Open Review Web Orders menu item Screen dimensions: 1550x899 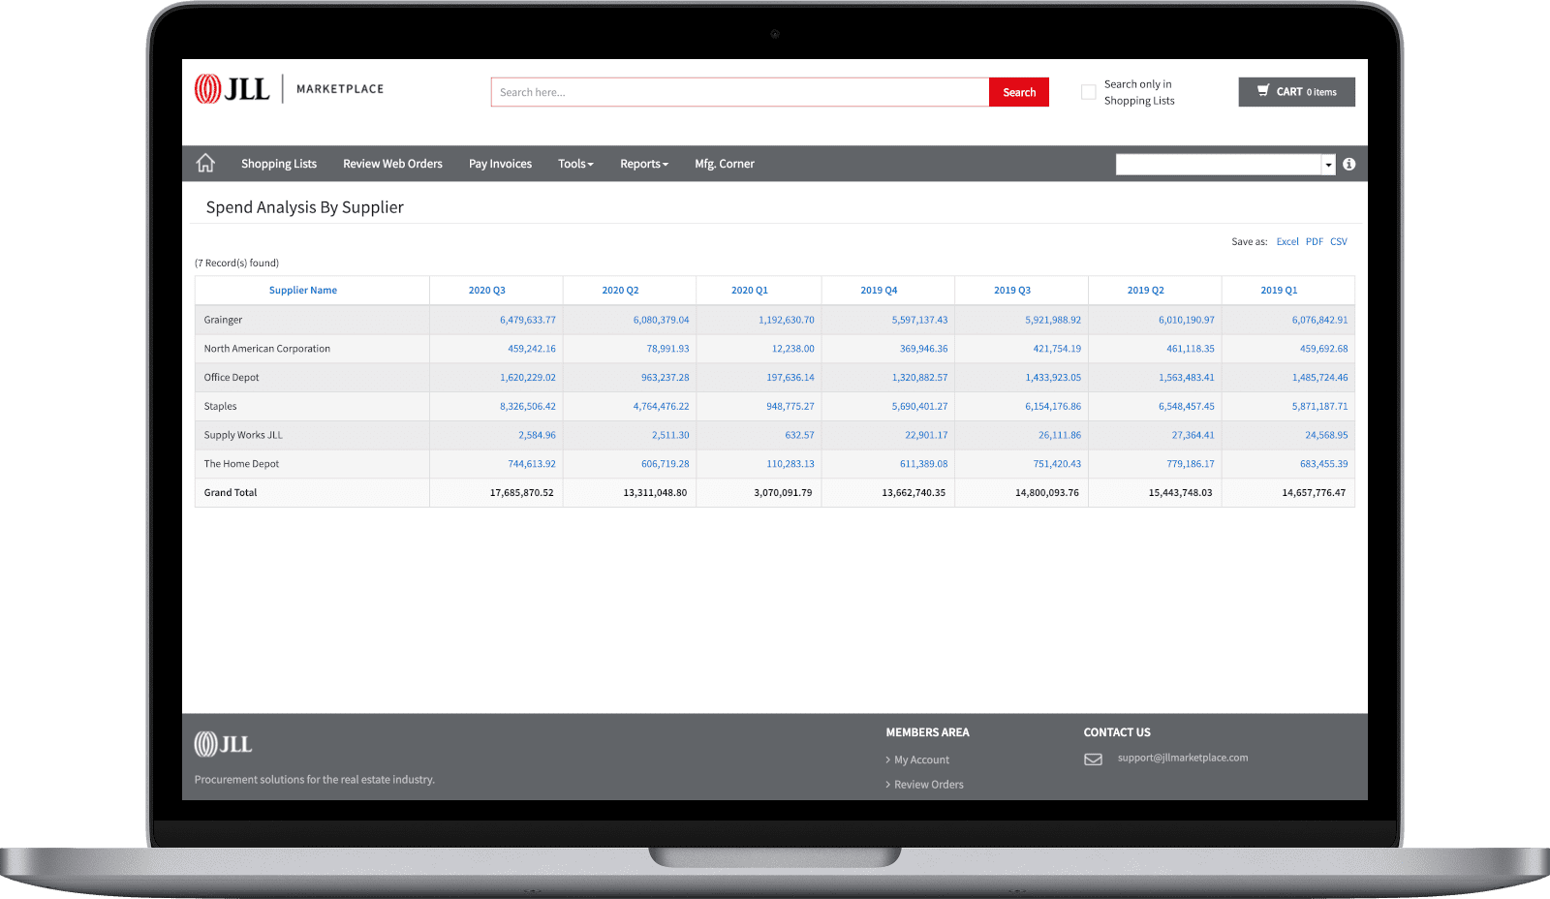click(x=392, y=164)
